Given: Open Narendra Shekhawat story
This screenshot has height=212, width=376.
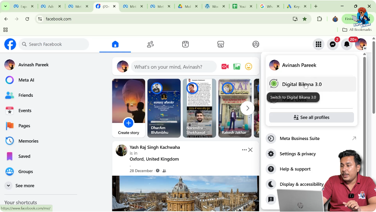Looking at the screenshot, I should 200,108.
